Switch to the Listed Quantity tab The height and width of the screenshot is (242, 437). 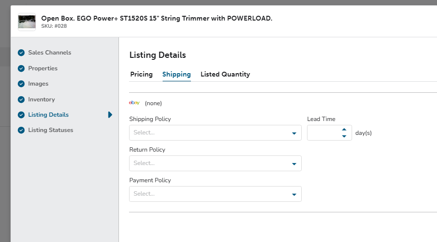tap(225, 75)
